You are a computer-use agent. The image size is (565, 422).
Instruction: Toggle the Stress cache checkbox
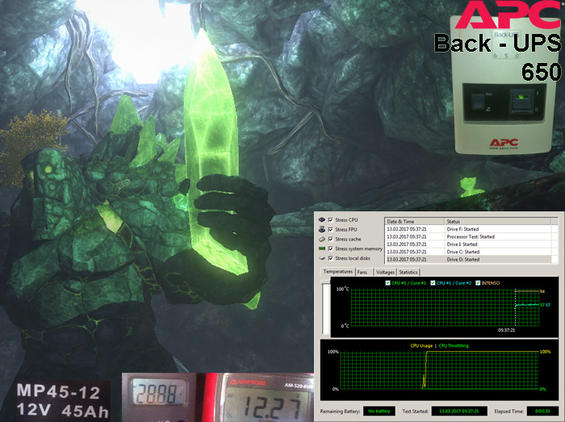pos(330,239)
